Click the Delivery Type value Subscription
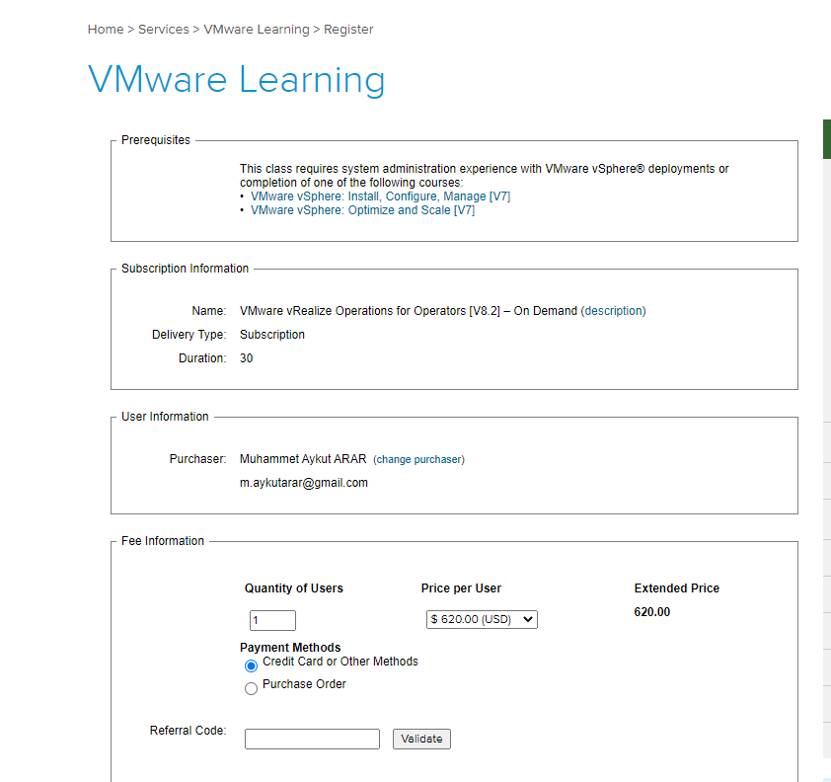This screenshot has width=831, height=782. [x=271, y=335]
